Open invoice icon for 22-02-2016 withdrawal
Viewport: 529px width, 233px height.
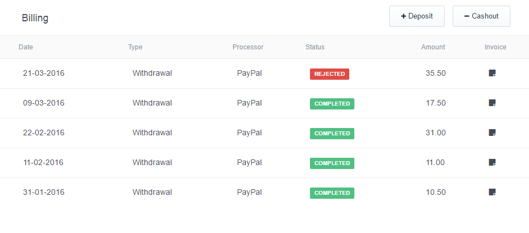492,133
